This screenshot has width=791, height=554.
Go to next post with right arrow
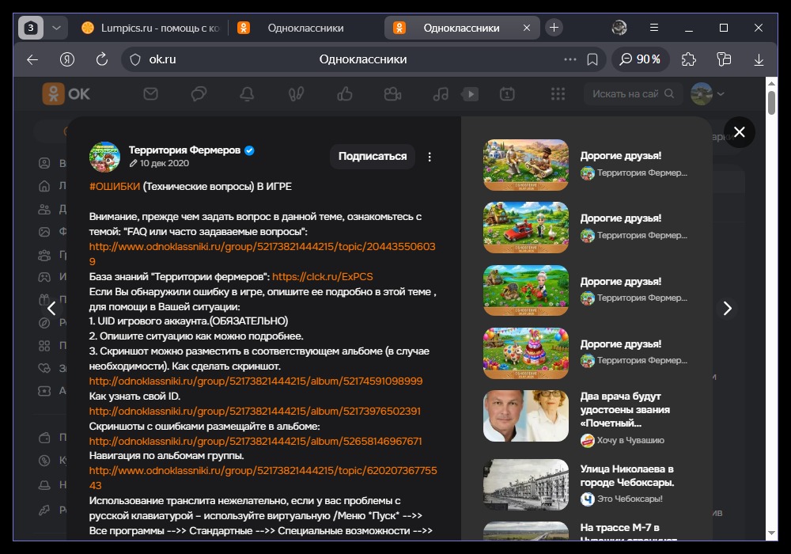(727, 309)
